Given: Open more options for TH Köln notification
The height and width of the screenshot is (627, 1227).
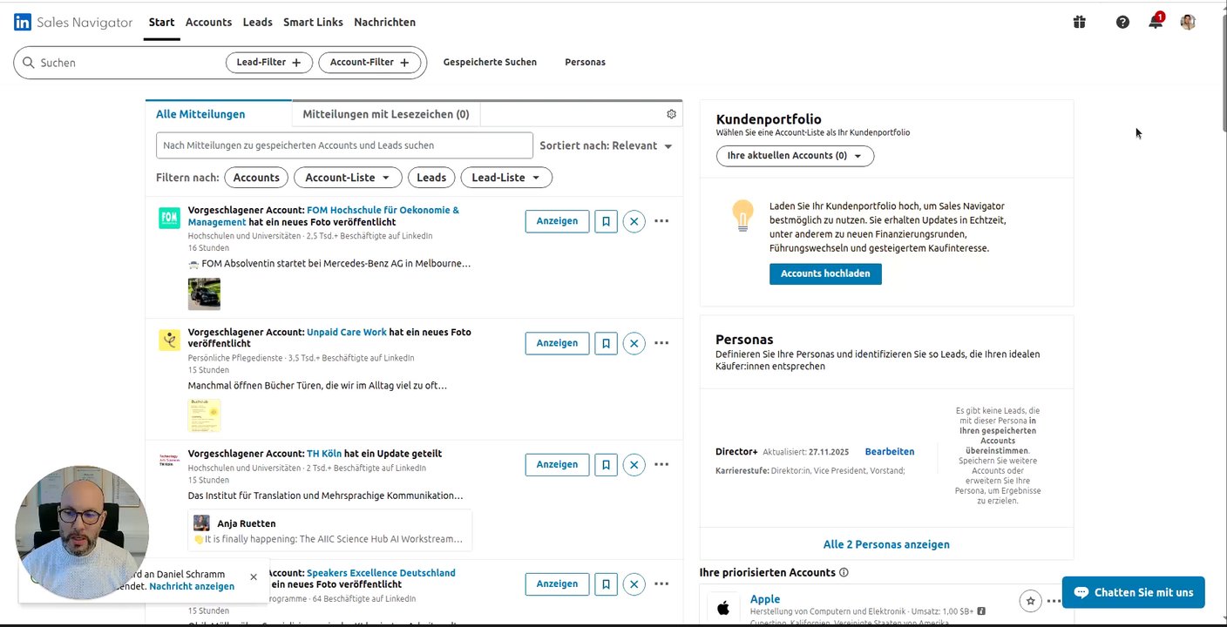Looking at the screenshot, I should 661,464.
